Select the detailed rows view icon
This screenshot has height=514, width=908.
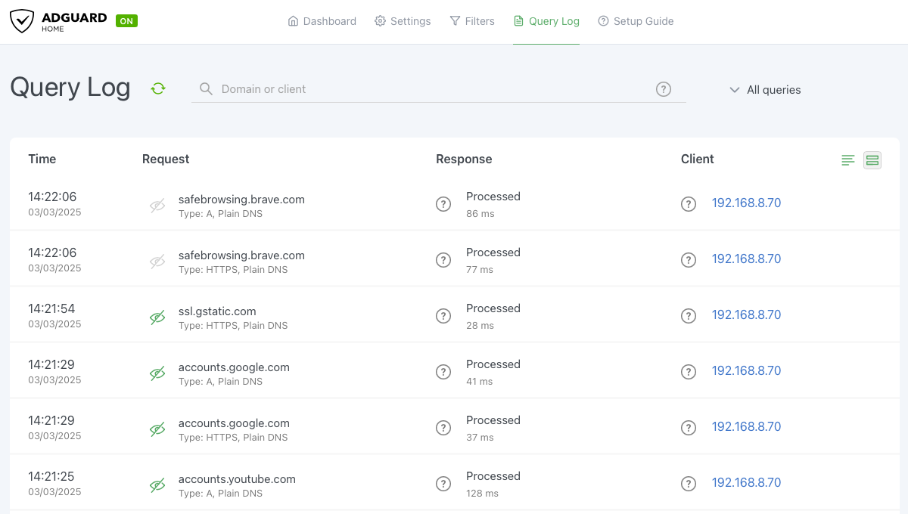[x=872, y=160]
